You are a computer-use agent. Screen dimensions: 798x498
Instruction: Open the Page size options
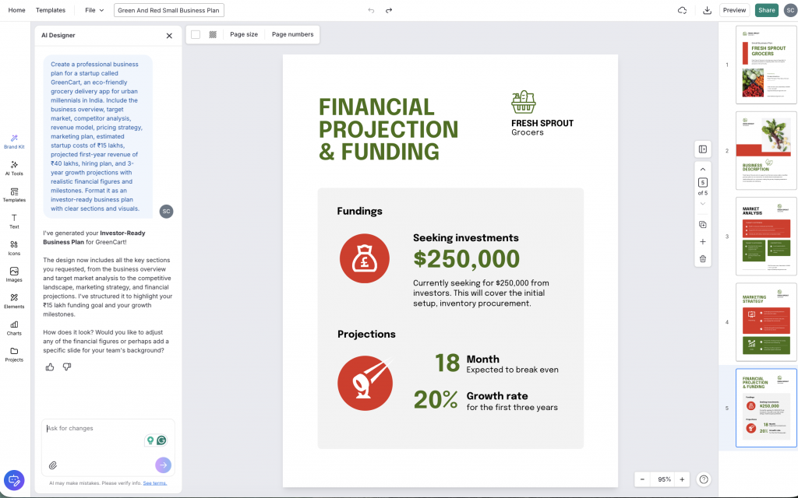244,34
